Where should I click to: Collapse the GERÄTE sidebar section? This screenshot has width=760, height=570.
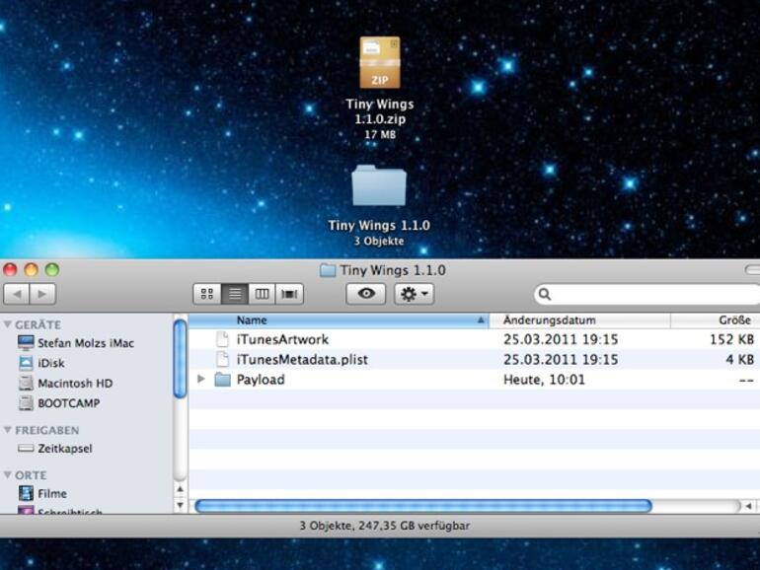[x=8, y=324]
